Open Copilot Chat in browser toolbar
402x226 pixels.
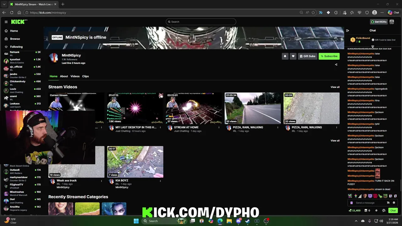393,13
